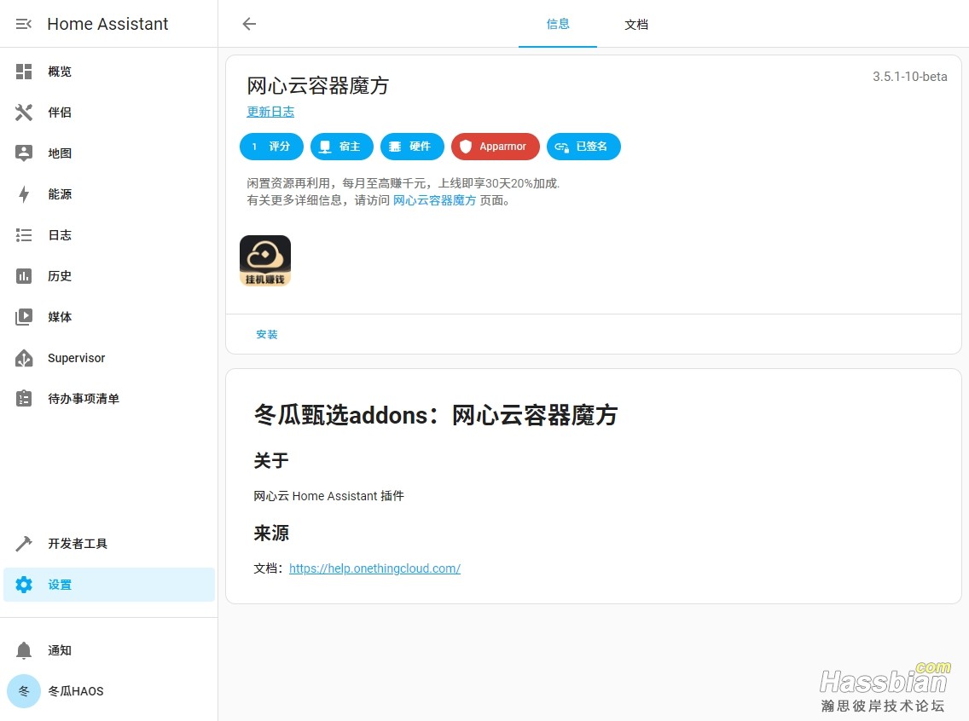Viewport: 969px width, 721px height.
Task: Open the 概览 dashboard icon
Action: [x=24, y=72]
